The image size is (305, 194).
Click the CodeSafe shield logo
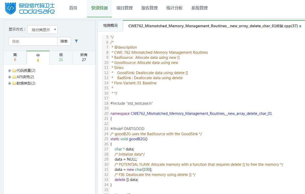pos(10,8)
